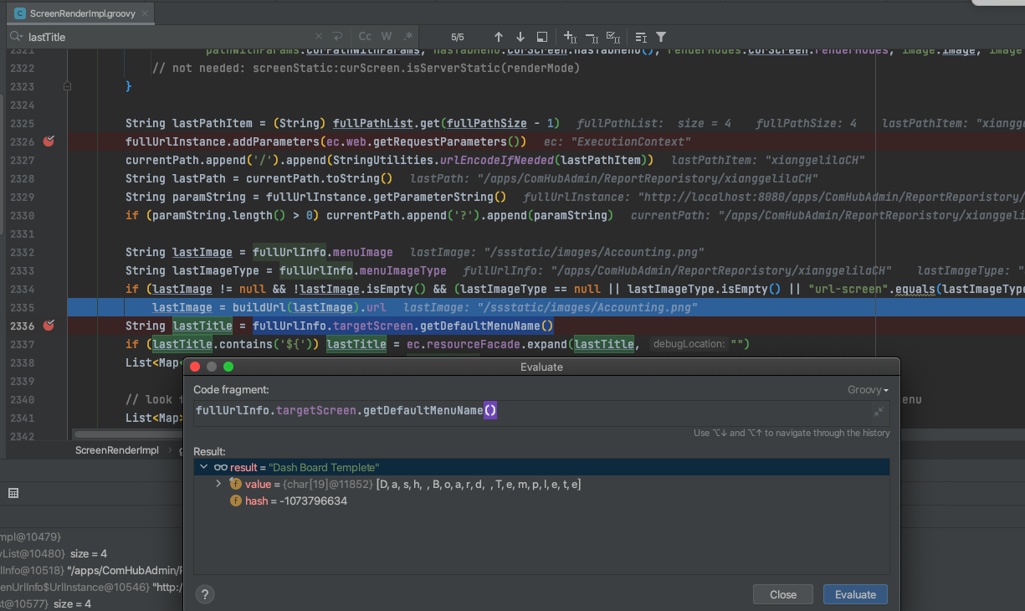This screenshot has height=611, width=1025.
Task: Open the Groovy language dropdown
Action: (x=868, y=390)
